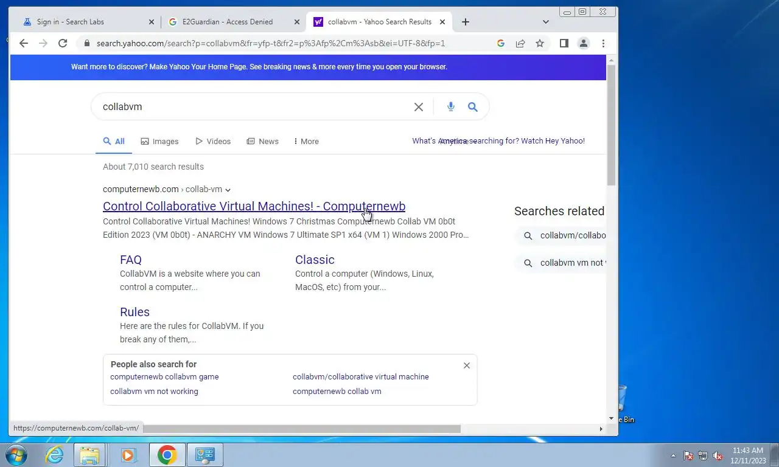Screen dimensions: 779x467
Task: Click the horizontal scrollbar thumb
Action: coord(301,429)
